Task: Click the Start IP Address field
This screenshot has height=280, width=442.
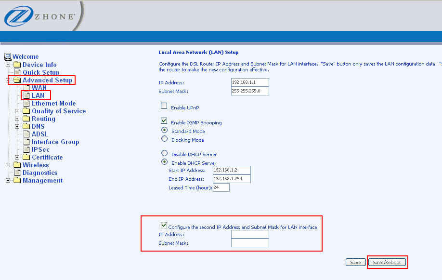Action: (x=232, y=170)
